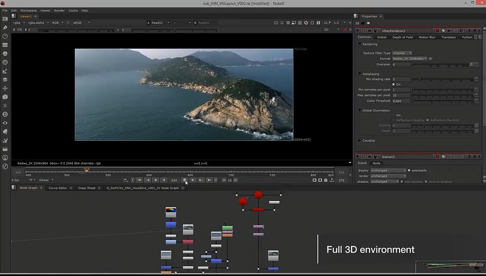Click the Overscan slider
Image resolution: width=486 pixels, height=276 pixels.
440,65
